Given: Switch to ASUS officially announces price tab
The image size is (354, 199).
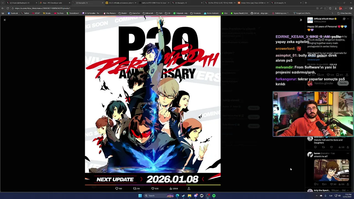Looking at the screenshot, I should pyautogui.click(x=121, y=3).
